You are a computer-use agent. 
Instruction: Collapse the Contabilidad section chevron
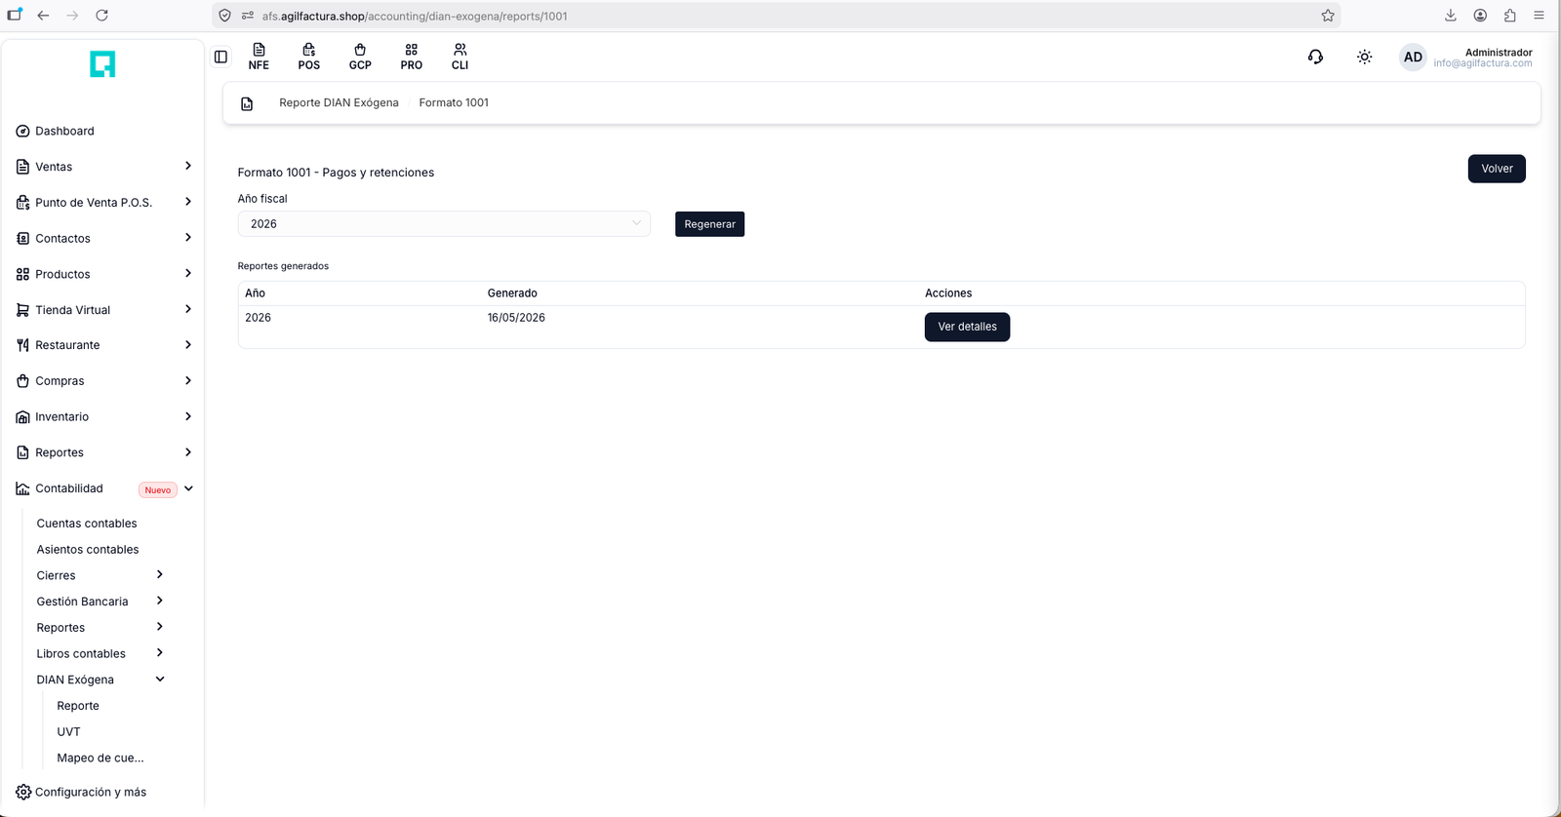pyautogui.click(x=188, y=488)
